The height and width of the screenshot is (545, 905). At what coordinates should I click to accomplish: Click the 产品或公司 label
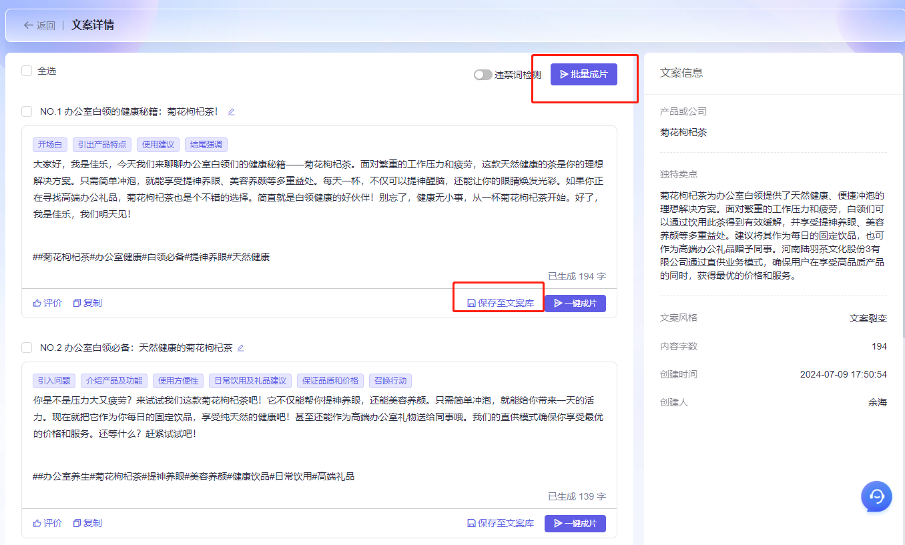[x=683, y=111]
